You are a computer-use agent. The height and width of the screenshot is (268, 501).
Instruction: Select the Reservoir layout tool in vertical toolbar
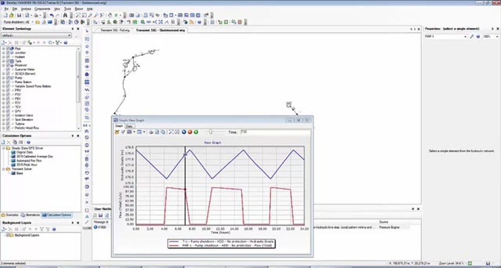pos(87,67)
